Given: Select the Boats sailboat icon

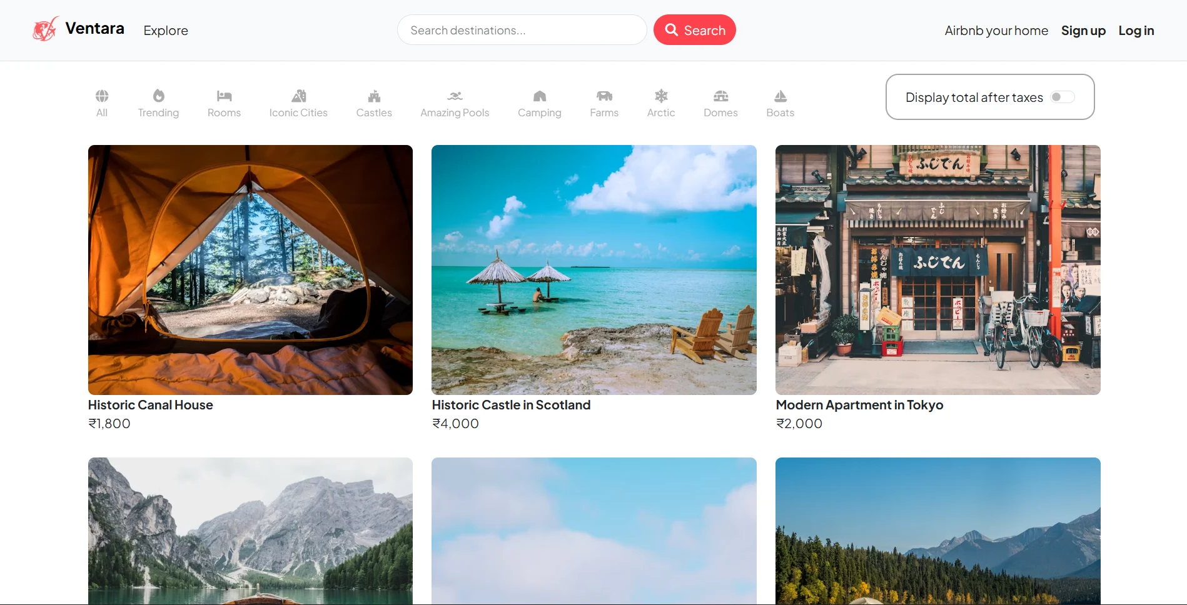Looking at the screenshot, I should [x=780, y=96].
